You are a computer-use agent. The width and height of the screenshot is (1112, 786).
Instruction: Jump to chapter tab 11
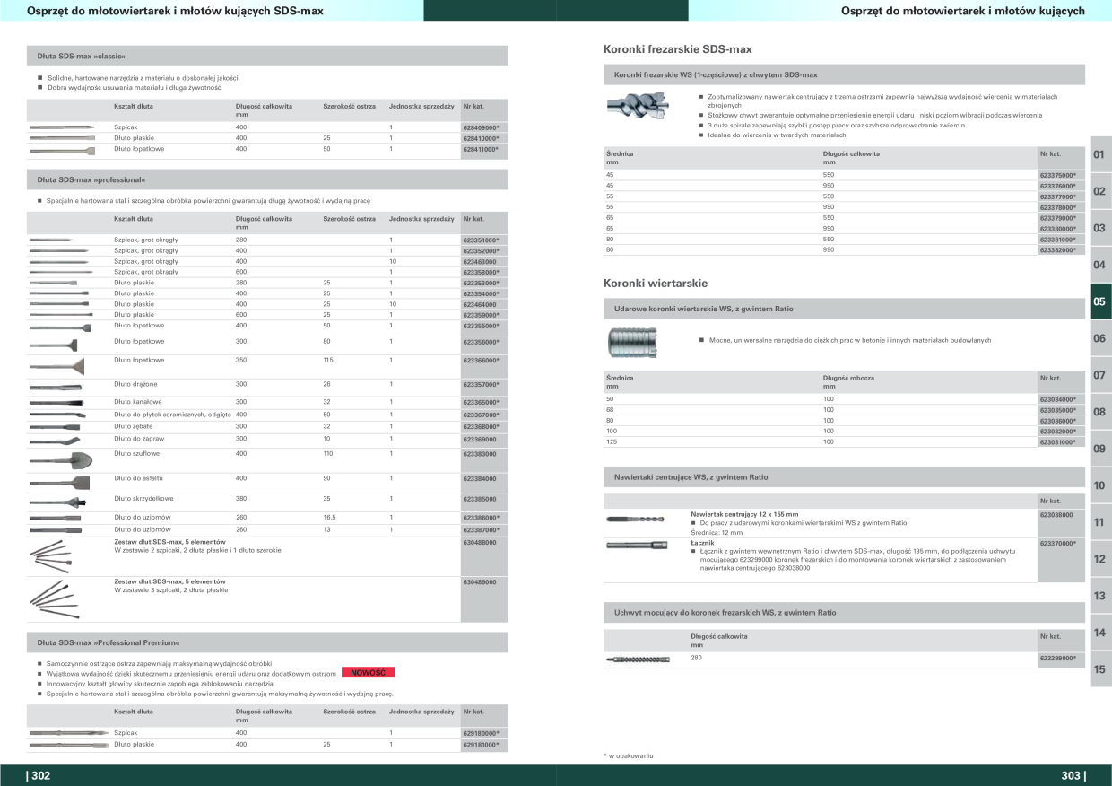[x=1100, y=522]
